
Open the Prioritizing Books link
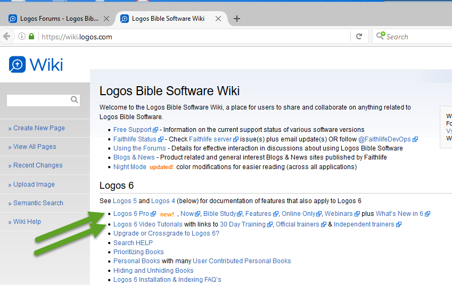[x=138, y=252]
